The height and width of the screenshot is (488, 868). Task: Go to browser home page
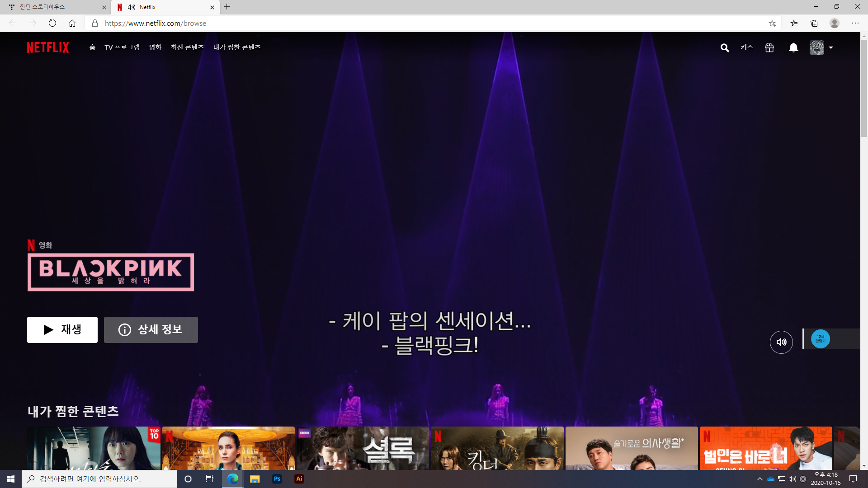click(x=72, y=23)
